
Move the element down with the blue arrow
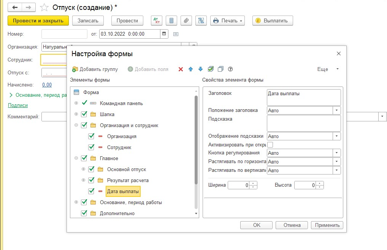point(200,69)
